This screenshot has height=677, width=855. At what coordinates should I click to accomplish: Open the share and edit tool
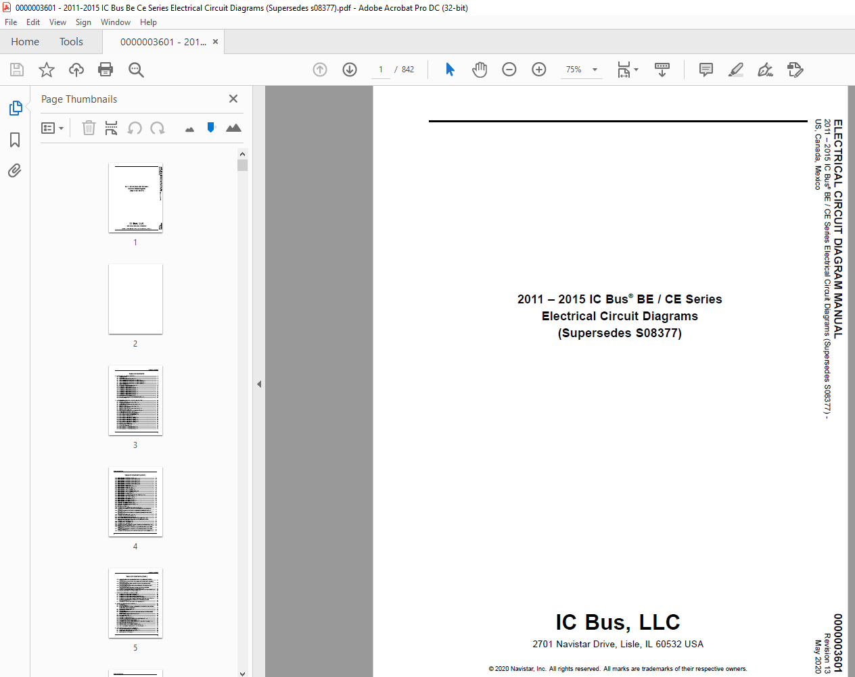795,70
